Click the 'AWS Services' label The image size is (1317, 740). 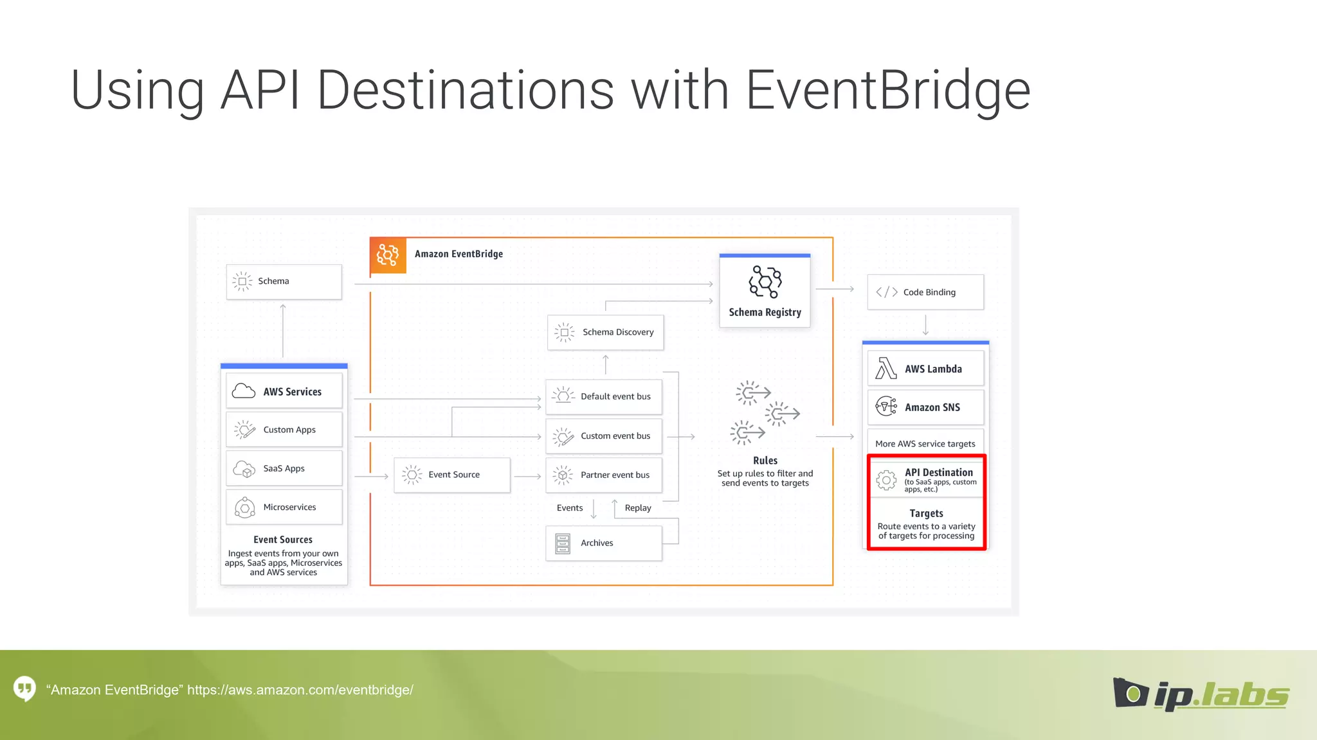click(x=292, y=391)
